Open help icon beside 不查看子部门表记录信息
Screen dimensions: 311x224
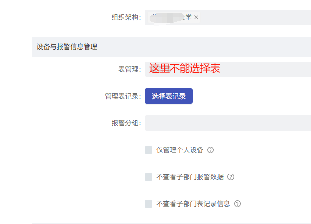point(237,204)
